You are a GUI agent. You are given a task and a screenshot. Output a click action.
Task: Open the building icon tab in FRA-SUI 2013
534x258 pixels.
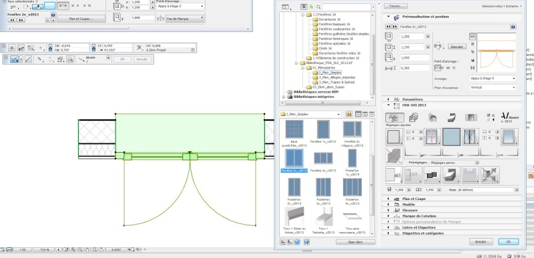point(433,117)
